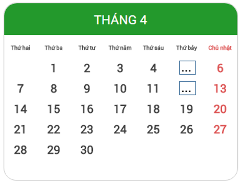Pick date 19 under Thứ bảy

coord(187,109)
